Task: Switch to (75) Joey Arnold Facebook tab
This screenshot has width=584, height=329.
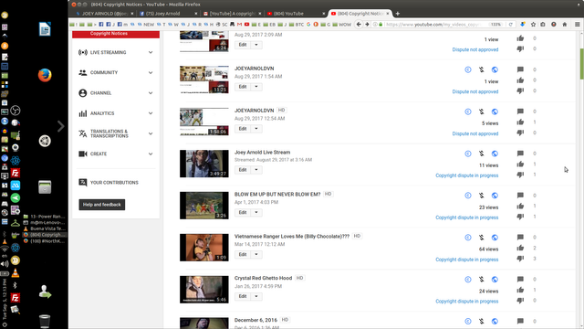Action: tap(168, 14)
